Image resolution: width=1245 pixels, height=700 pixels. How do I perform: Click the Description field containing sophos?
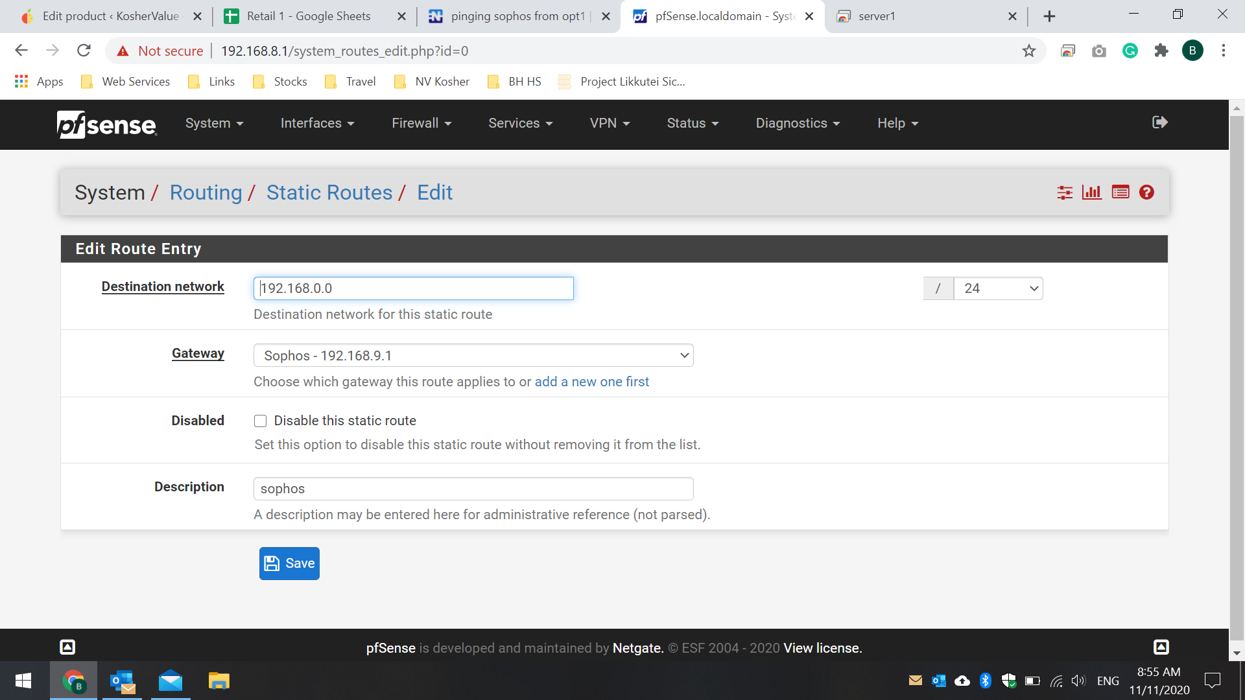(473, 489)
